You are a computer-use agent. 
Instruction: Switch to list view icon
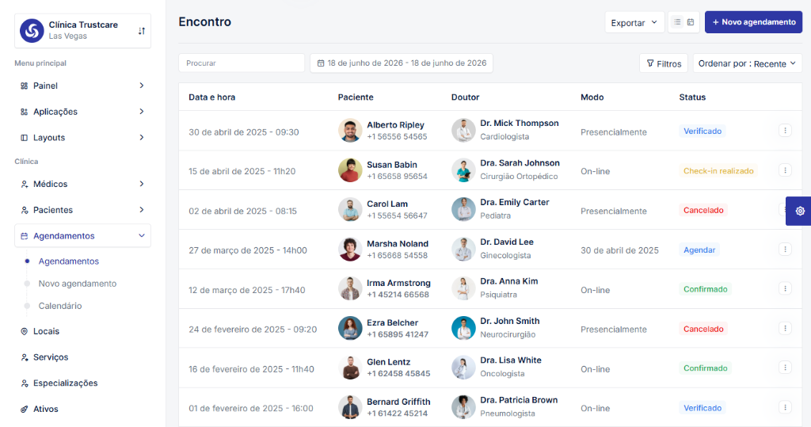click(676, 22)
